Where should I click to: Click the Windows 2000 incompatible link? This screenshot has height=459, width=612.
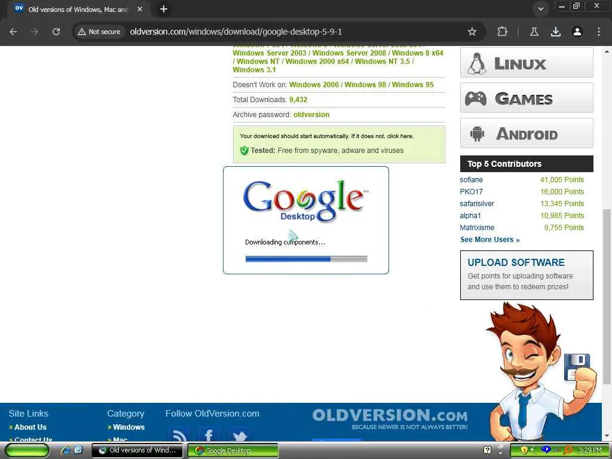coord(314,85)
